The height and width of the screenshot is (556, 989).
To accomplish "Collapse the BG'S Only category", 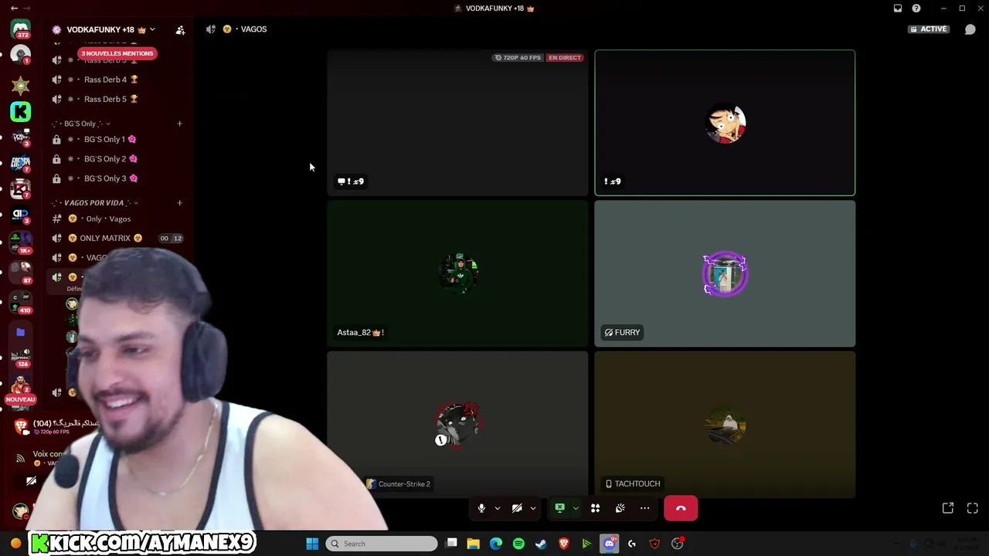I will point(81,124).
